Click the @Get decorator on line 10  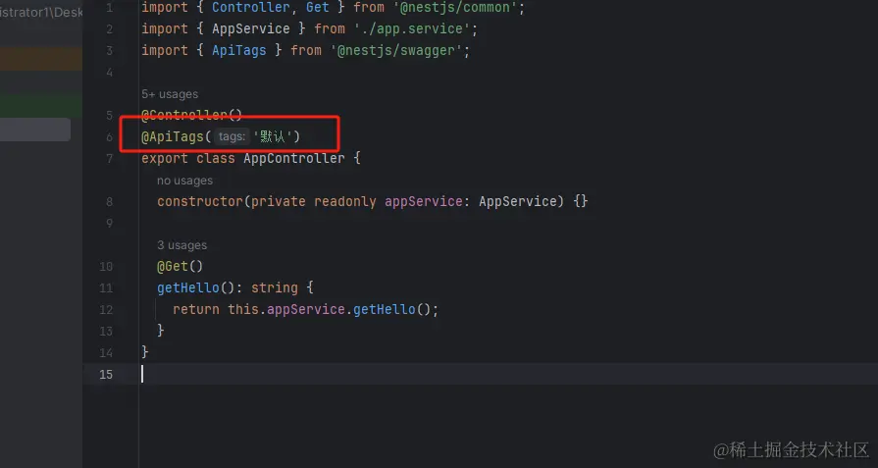(x=173, y=267)
